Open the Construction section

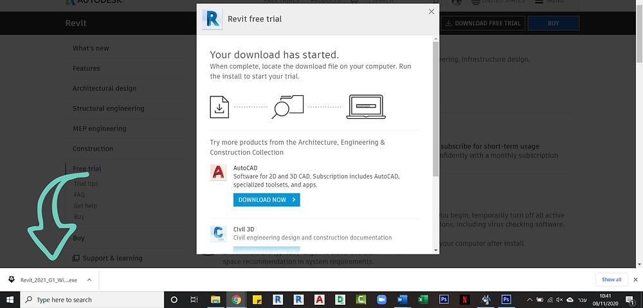tap(93, 149)
